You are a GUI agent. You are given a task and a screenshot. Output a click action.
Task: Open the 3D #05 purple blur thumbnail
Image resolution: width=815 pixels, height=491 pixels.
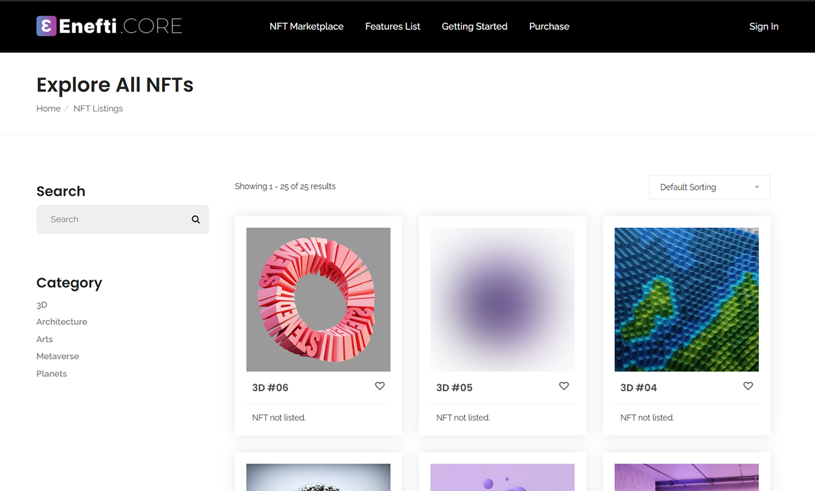[502, 299]
